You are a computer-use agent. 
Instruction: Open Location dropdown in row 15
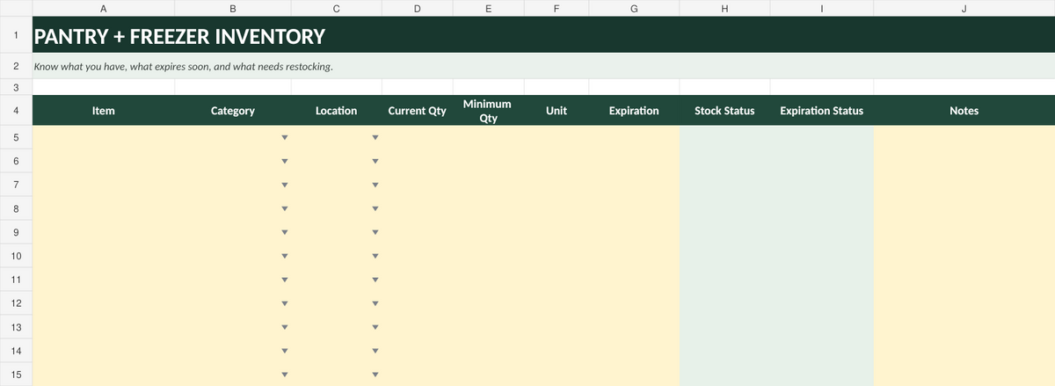tap(375, 375)
